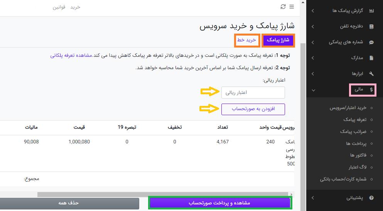The width and height of the screenshot is (383, 211).
Task: Click the تعداد column header
Action: coord(223,127)
